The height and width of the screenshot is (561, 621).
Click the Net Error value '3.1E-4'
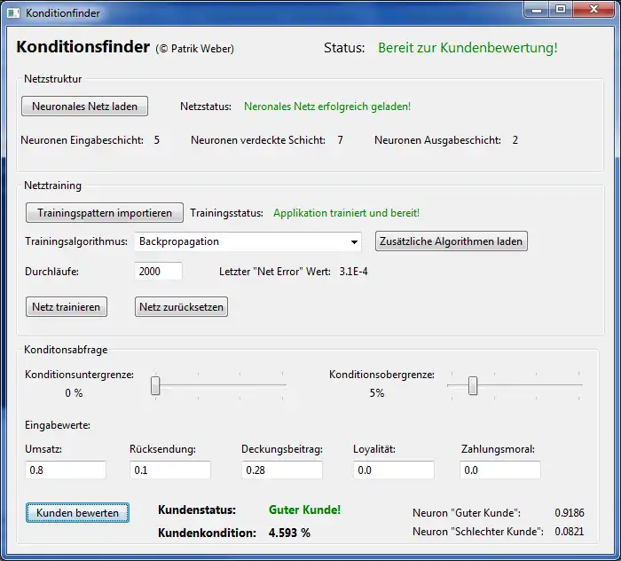[x=353, y=272]
